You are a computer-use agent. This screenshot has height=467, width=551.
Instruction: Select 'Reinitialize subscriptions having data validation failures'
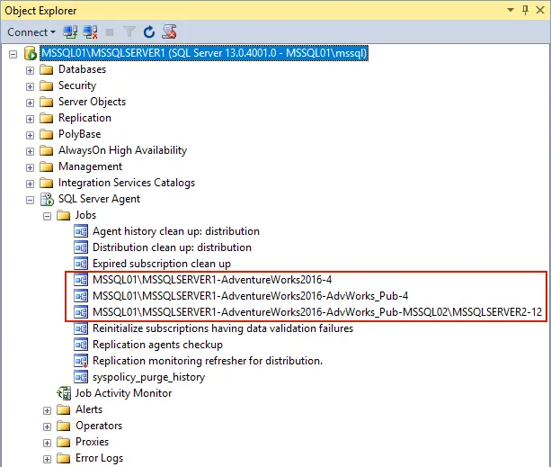pos(223,328)
